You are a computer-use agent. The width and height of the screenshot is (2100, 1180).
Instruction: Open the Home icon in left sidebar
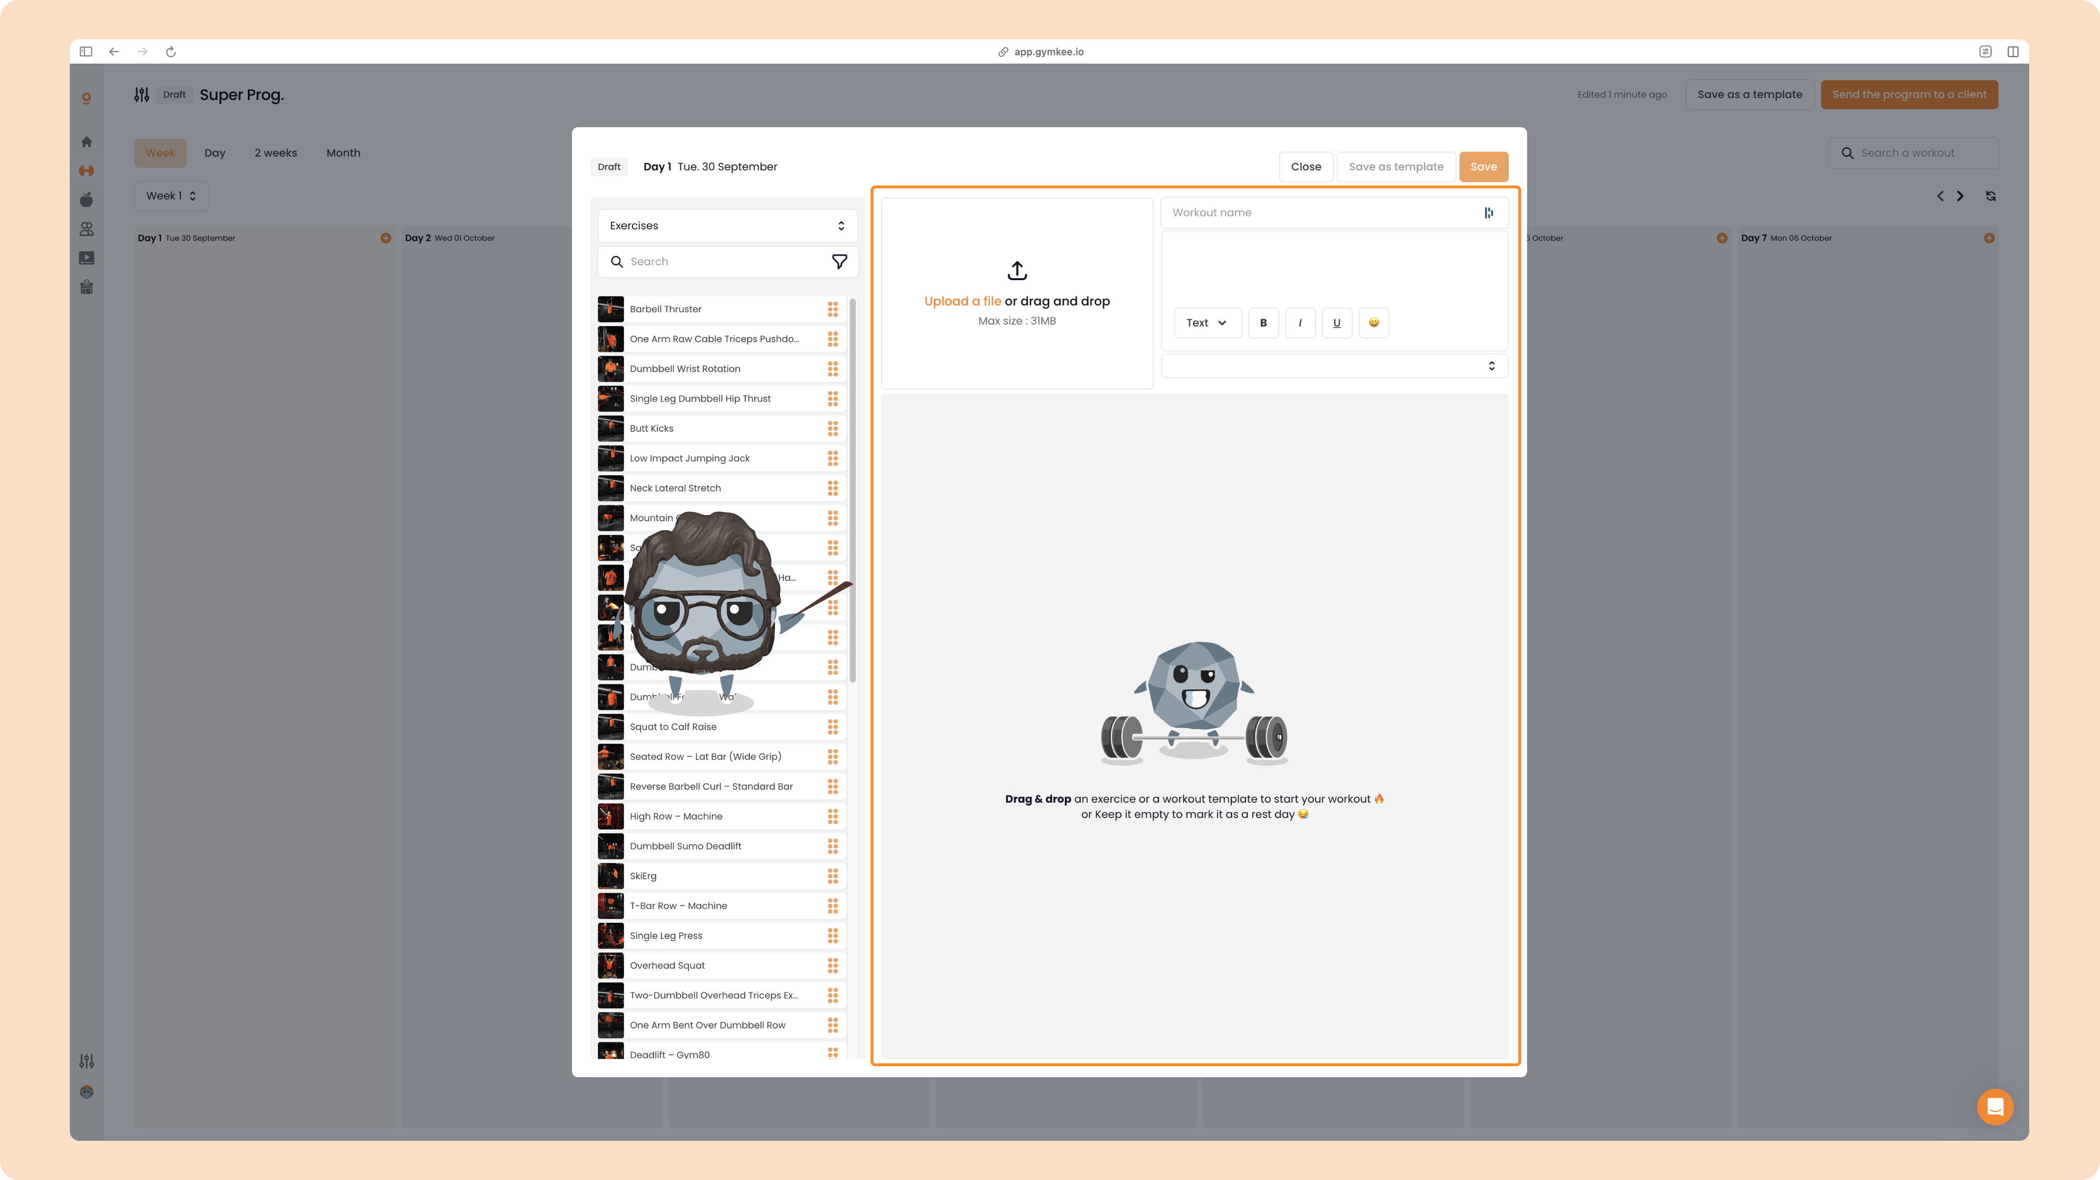87,142
